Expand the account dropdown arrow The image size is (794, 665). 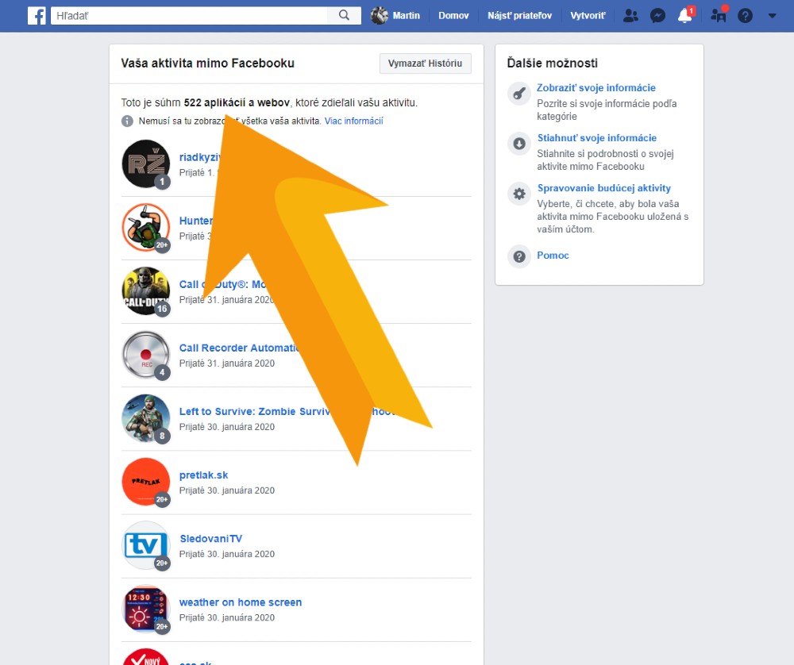(x=772, y=16)
